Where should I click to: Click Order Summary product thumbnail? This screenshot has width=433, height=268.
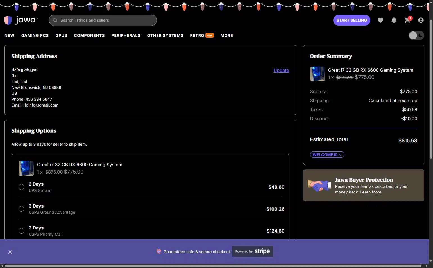(317, 74)
